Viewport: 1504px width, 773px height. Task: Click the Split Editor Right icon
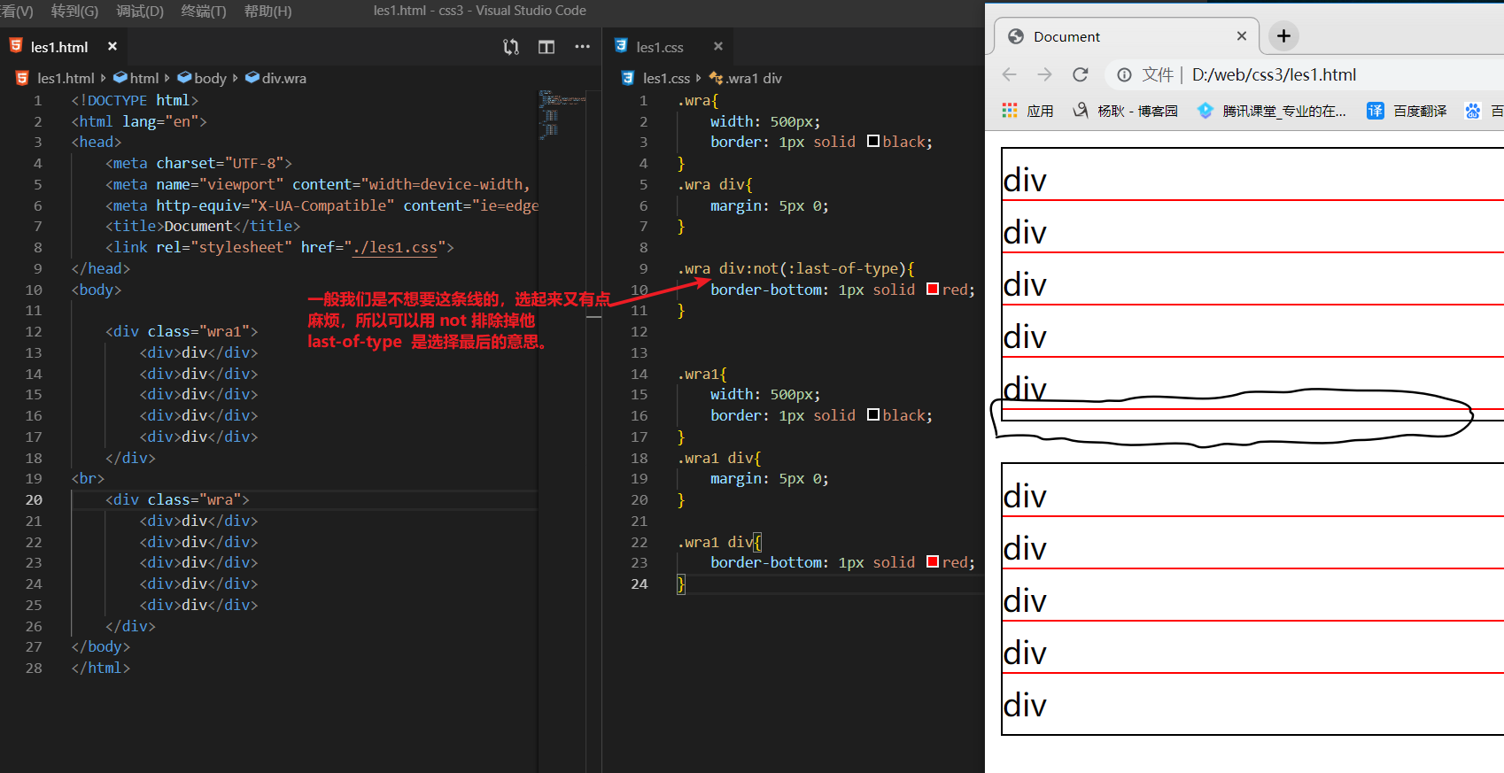pos(547,47)
